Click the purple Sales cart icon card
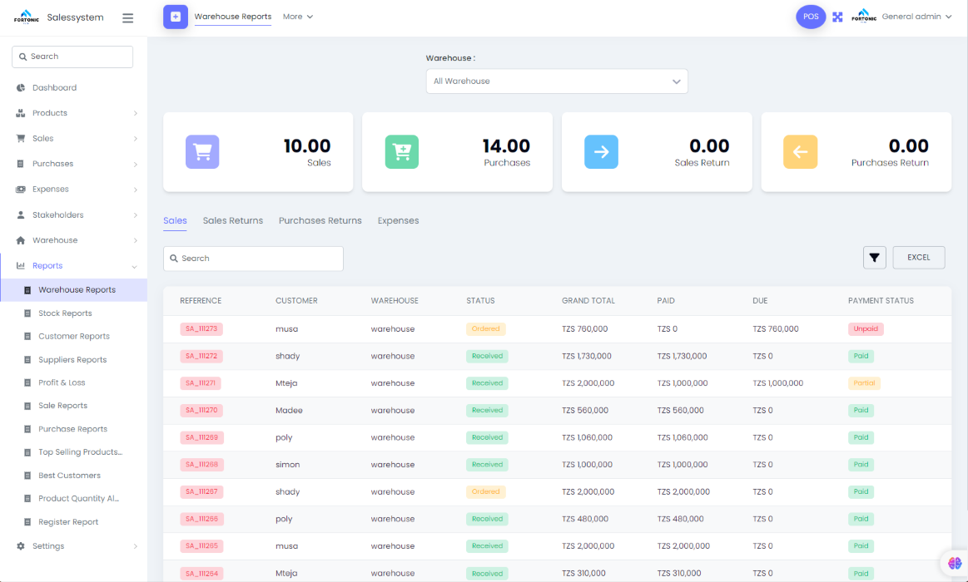The width and height of the screenshot is (968, 582). [x=202, y=152]
